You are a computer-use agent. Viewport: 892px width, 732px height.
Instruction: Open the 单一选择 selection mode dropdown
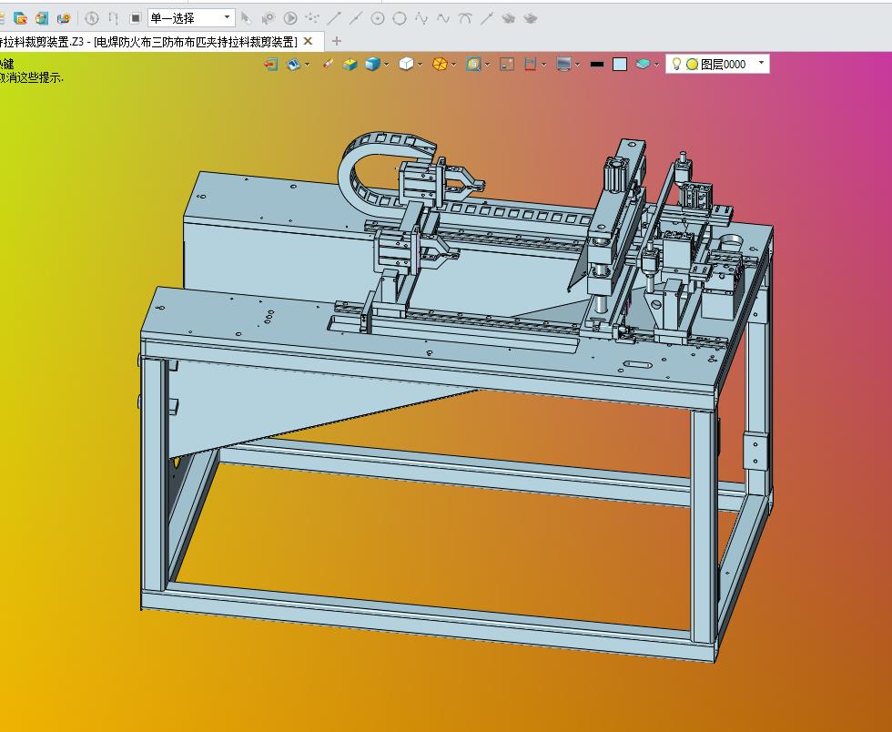pyautogui.click(x=190, y=18)
